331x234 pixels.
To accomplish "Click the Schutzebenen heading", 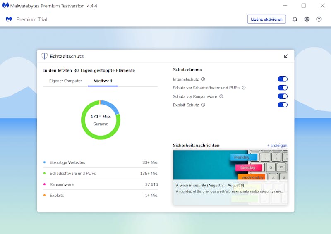I will 187,69.
